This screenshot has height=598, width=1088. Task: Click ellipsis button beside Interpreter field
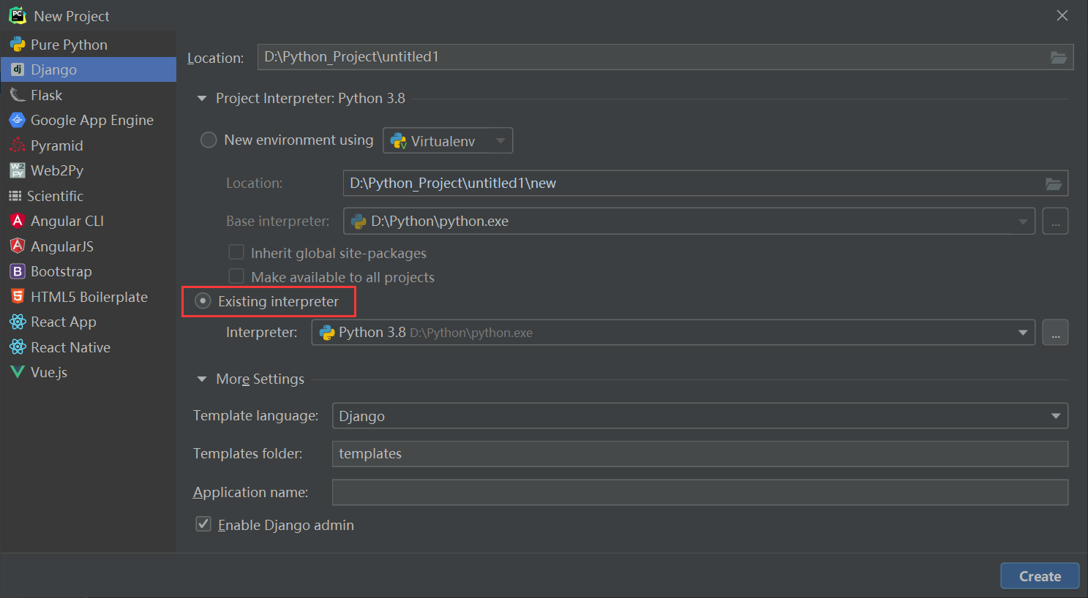pos(1055,333)
